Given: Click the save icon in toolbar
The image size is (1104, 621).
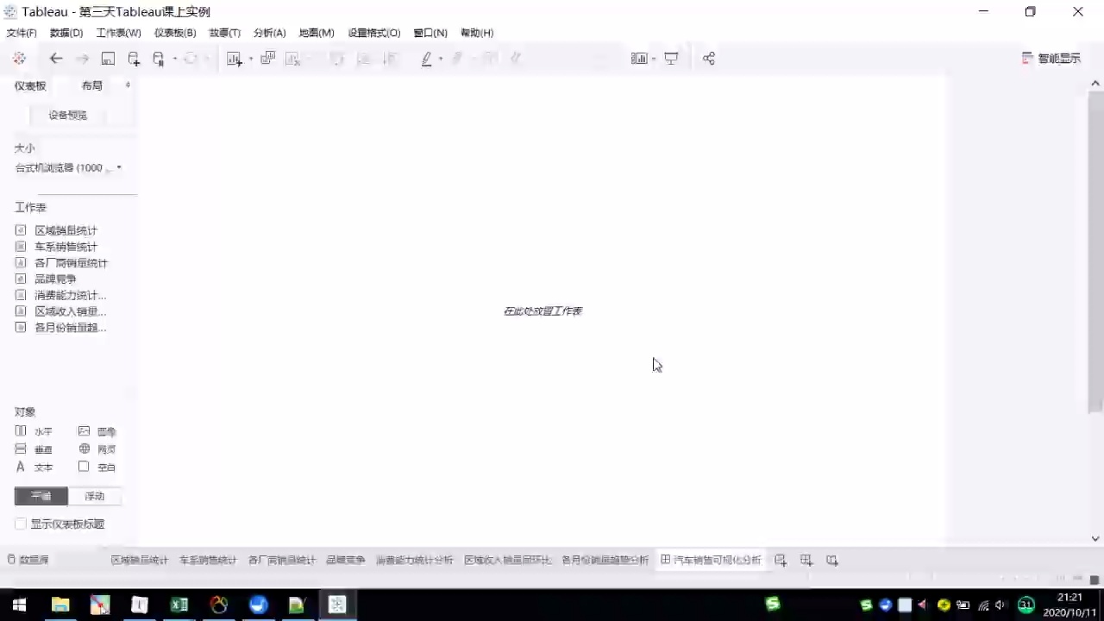Looking at the screenshot, I should tap(108, 59).
